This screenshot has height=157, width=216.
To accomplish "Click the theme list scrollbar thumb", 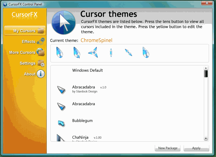I will (x=206, y=74).
